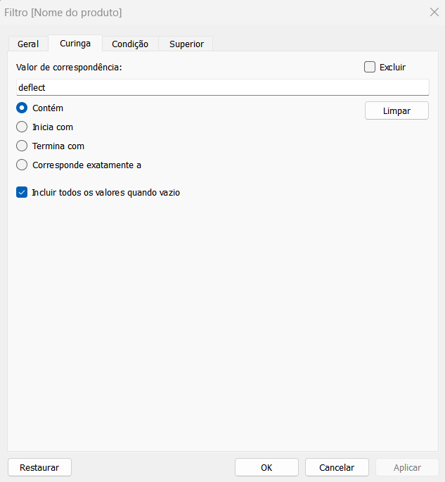This screenshot has height=482, width=445.
Task: Open the Condição tab
Action: (130, 44)
